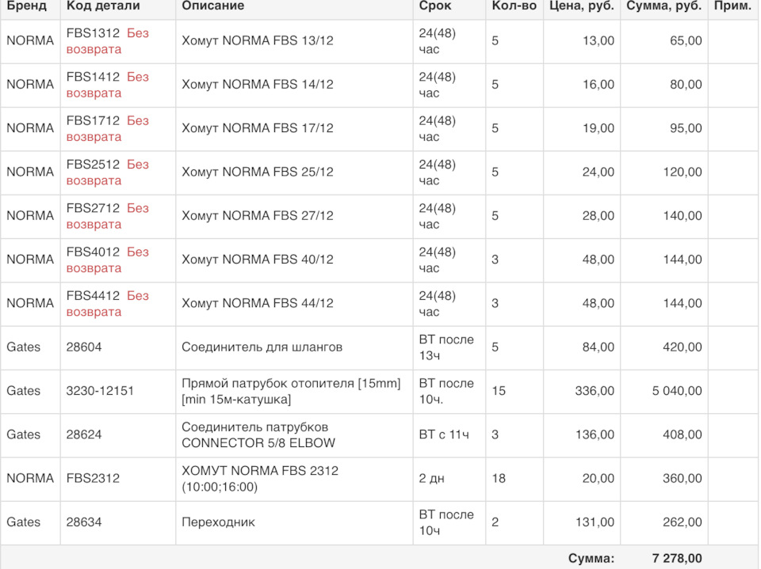Select part code FBS1312
Screen dimensions: 761x569
[x=93, y=33]
